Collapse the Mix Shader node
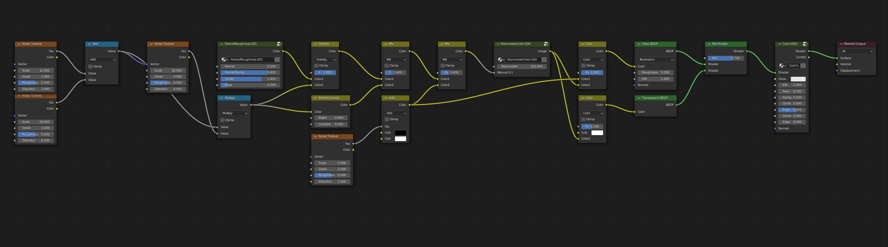The height and width of the screenshot is (247, 888). (x=709, y=44)
